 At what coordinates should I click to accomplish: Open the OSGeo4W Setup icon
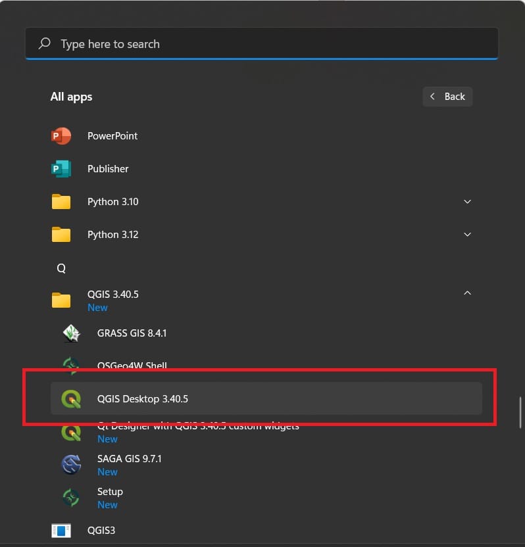click(x=71, y=498)
